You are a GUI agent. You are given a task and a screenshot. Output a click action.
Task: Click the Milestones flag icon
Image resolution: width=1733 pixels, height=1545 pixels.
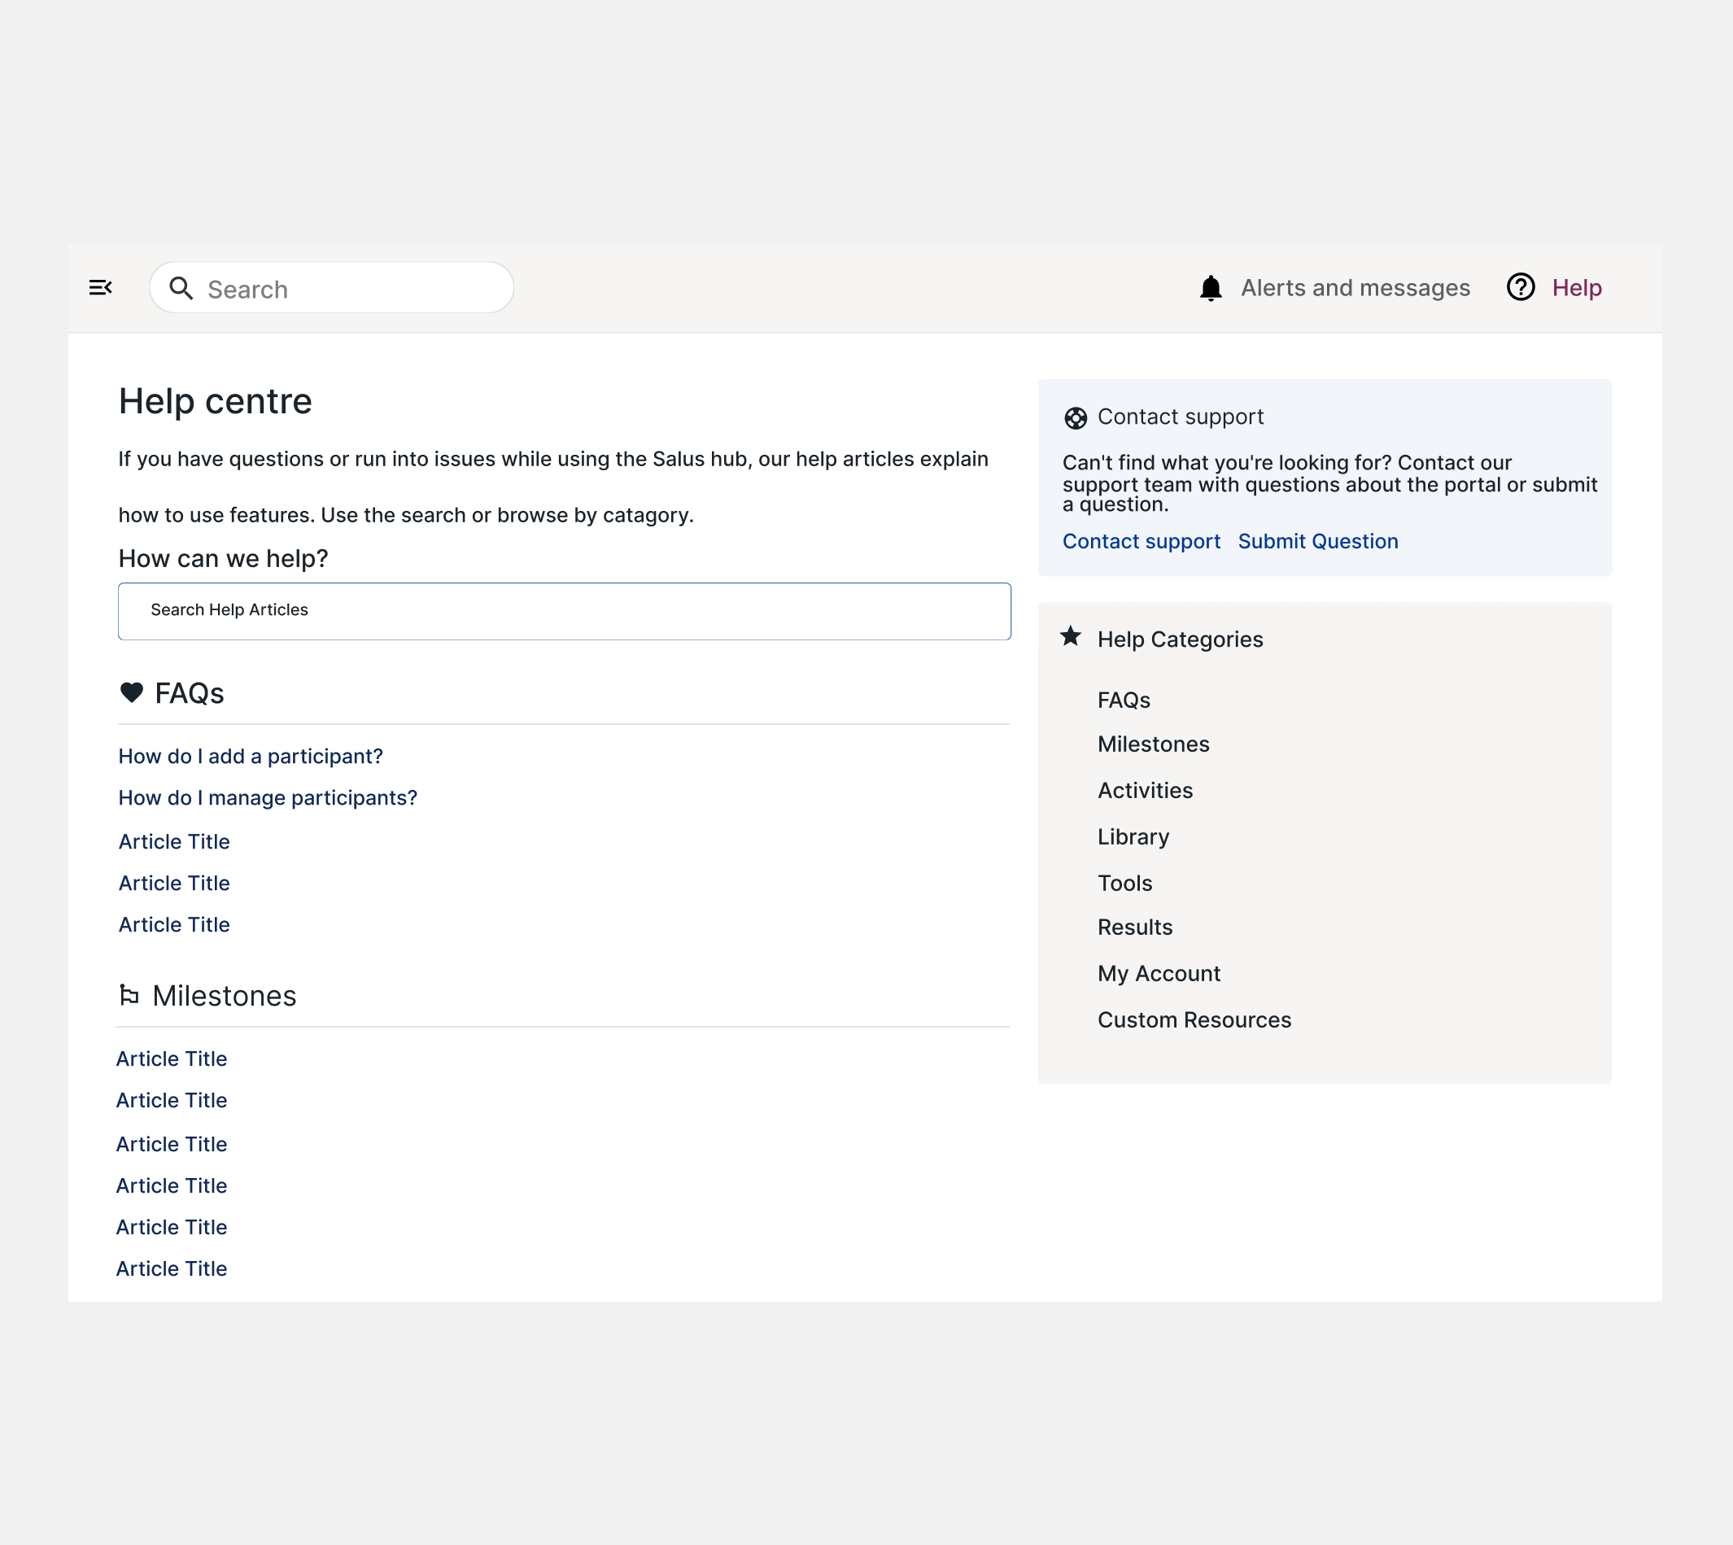coord(129,995)
